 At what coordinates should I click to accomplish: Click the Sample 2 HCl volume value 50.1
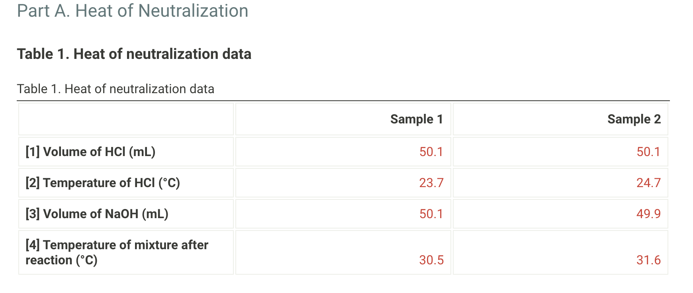[x=648, y=152]
